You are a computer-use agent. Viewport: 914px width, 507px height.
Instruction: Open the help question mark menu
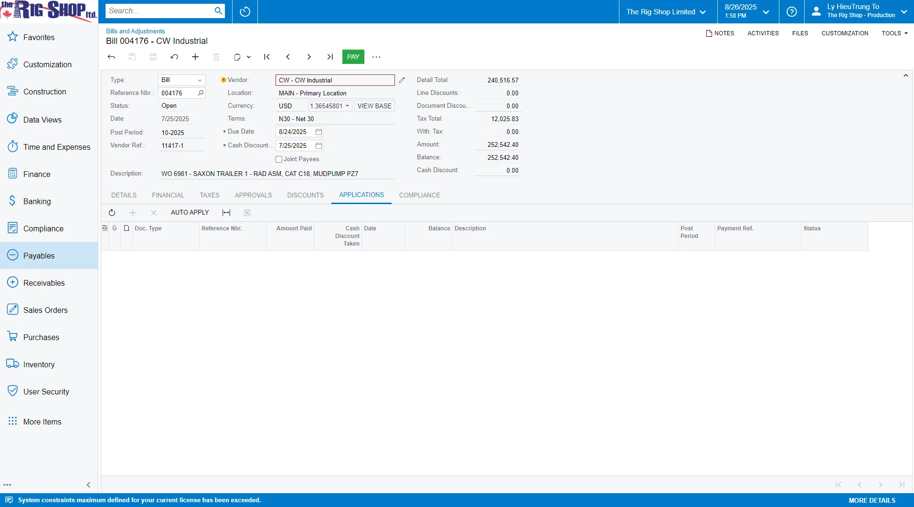(792, 11)
